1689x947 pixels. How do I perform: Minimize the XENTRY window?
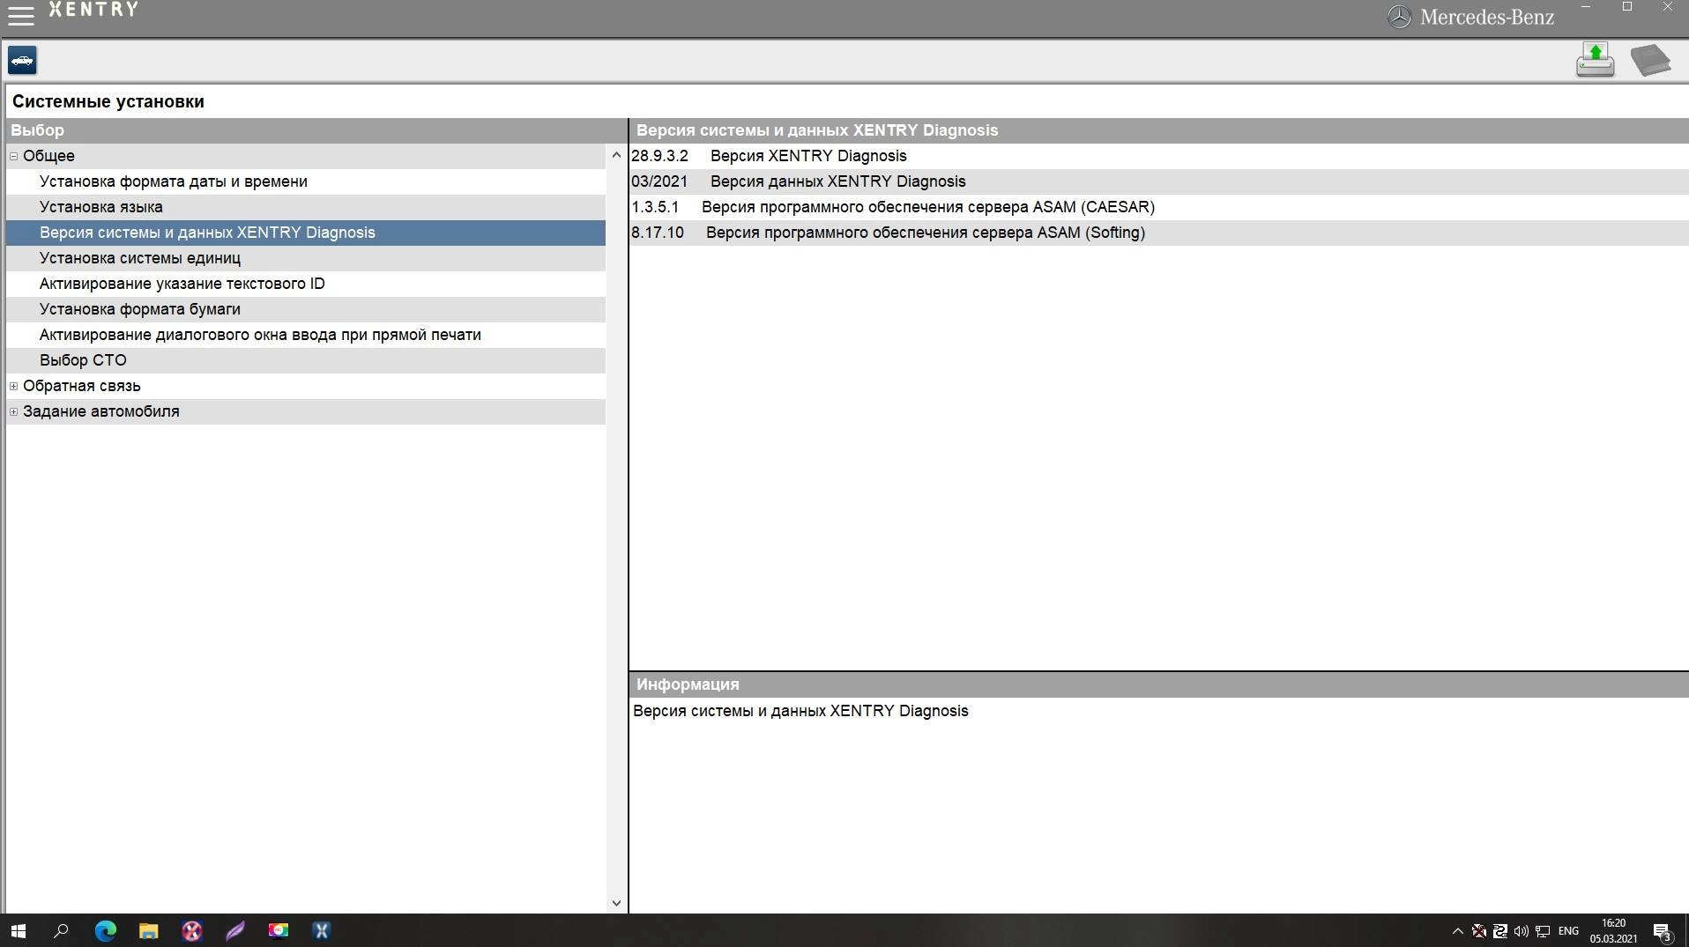[1586, 8]
